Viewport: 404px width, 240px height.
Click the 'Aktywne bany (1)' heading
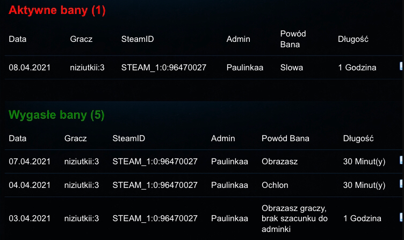(x=57, y=10)
